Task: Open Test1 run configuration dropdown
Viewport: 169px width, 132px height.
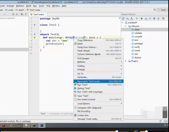Action: pos(163,10)
